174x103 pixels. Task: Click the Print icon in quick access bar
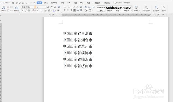pyautogui.click(x=20, y=3)
